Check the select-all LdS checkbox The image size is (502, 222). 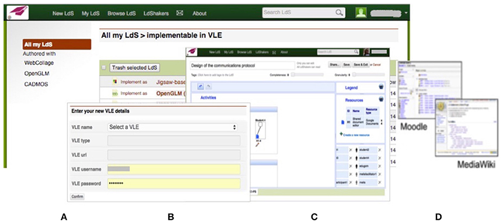[103, 68]
